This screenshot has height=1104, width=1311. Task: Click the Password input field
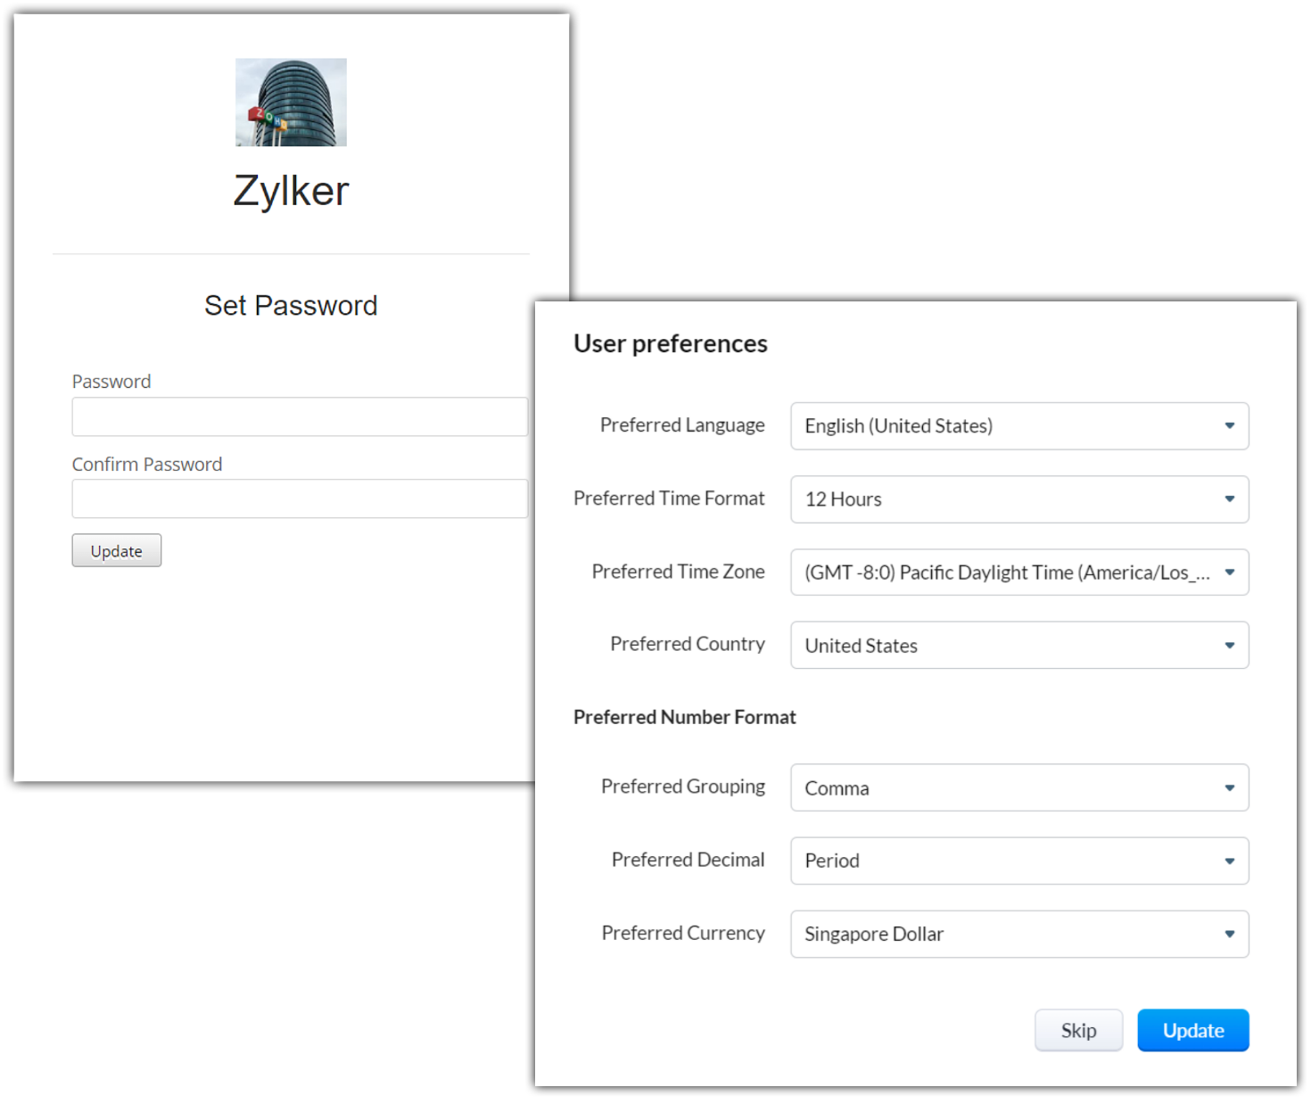point(300,416)
